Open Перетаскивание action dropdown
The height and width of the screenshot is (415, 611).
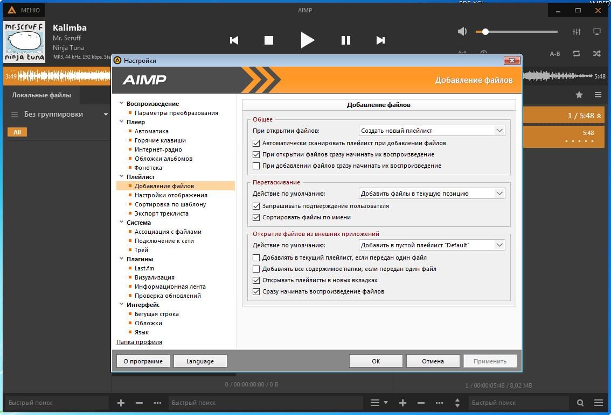[432, 194]
